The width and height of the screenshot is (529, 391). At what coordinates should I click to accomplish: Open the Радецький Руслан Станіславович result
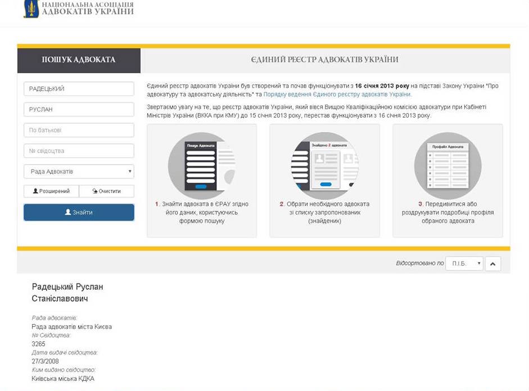pos(67,293)
